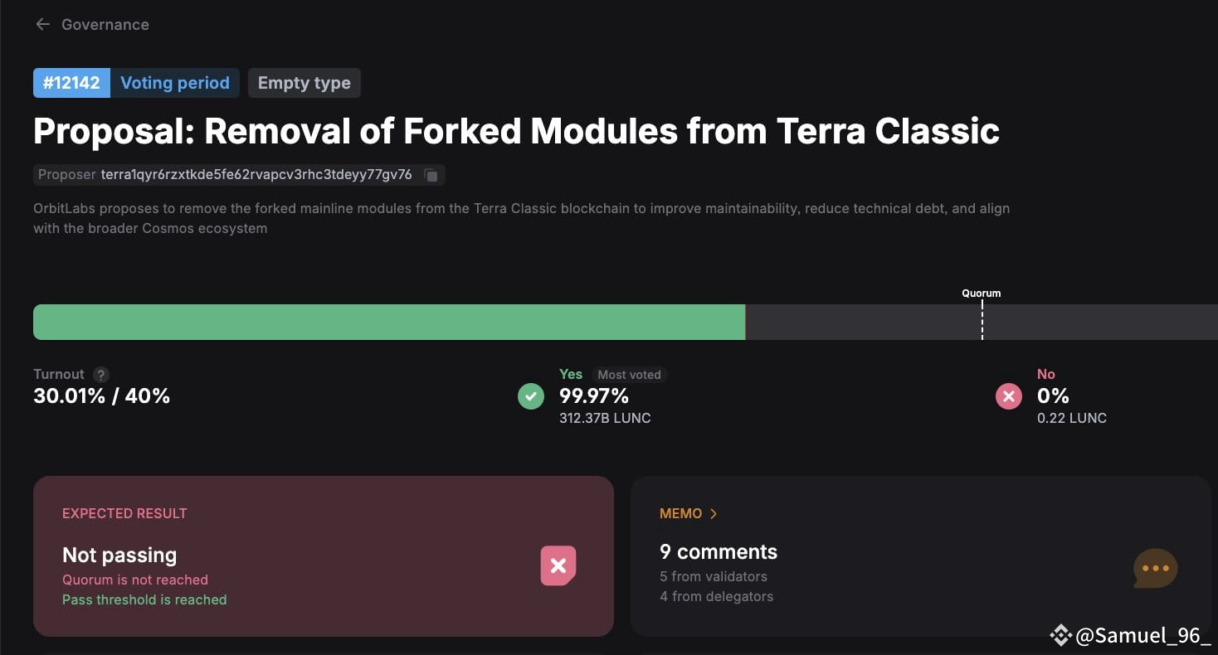
Task: Open the 9 comments heading
Action: tap(719, 552)
